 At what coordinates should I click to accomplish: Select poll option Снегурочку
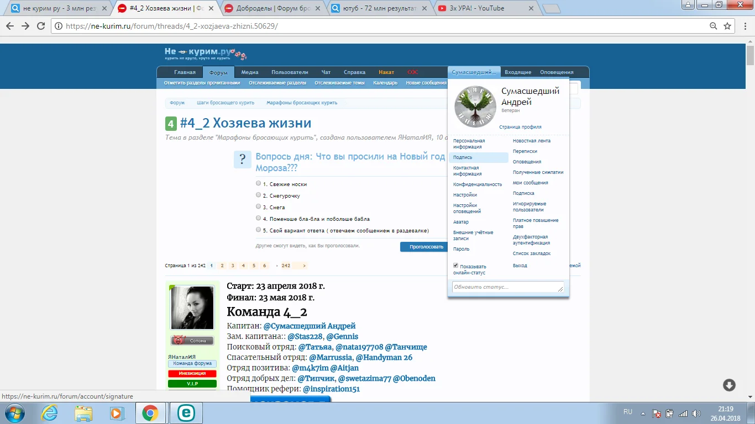coord(259,195)
